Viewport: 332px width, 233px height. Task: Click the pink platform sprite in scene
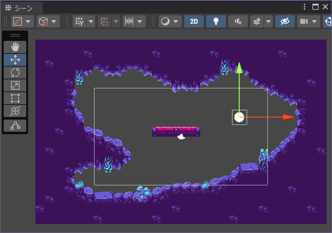[176, 131]
